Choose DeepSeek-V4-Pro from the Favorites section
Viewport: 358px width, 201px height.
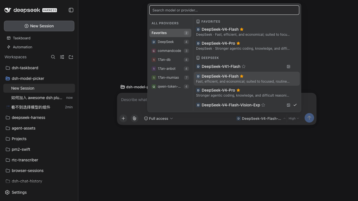pos(247,46)
